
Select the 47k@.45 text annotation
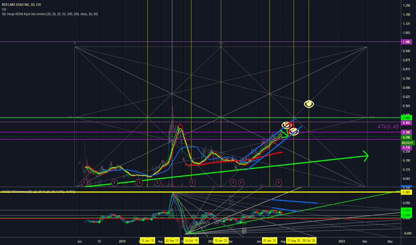[x=388, y=127]
